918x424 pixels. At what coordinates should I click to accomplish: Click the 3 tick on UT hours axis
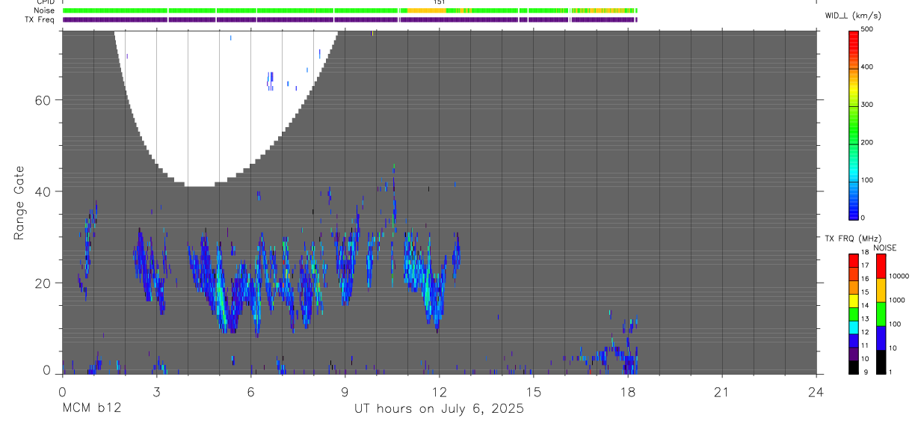point(156,391)
